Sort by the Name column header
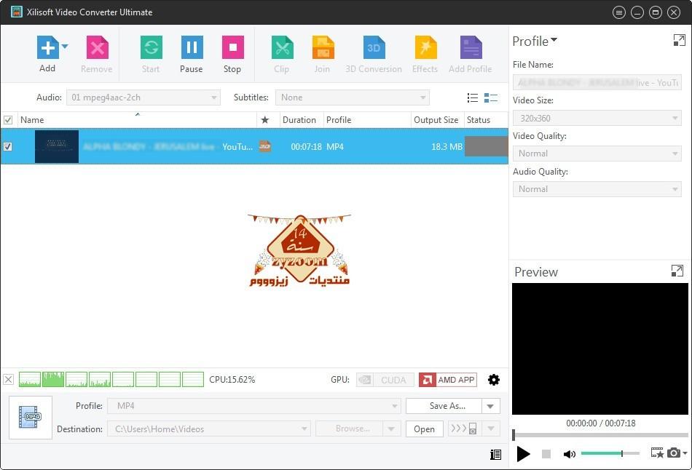 pos(137,120)
